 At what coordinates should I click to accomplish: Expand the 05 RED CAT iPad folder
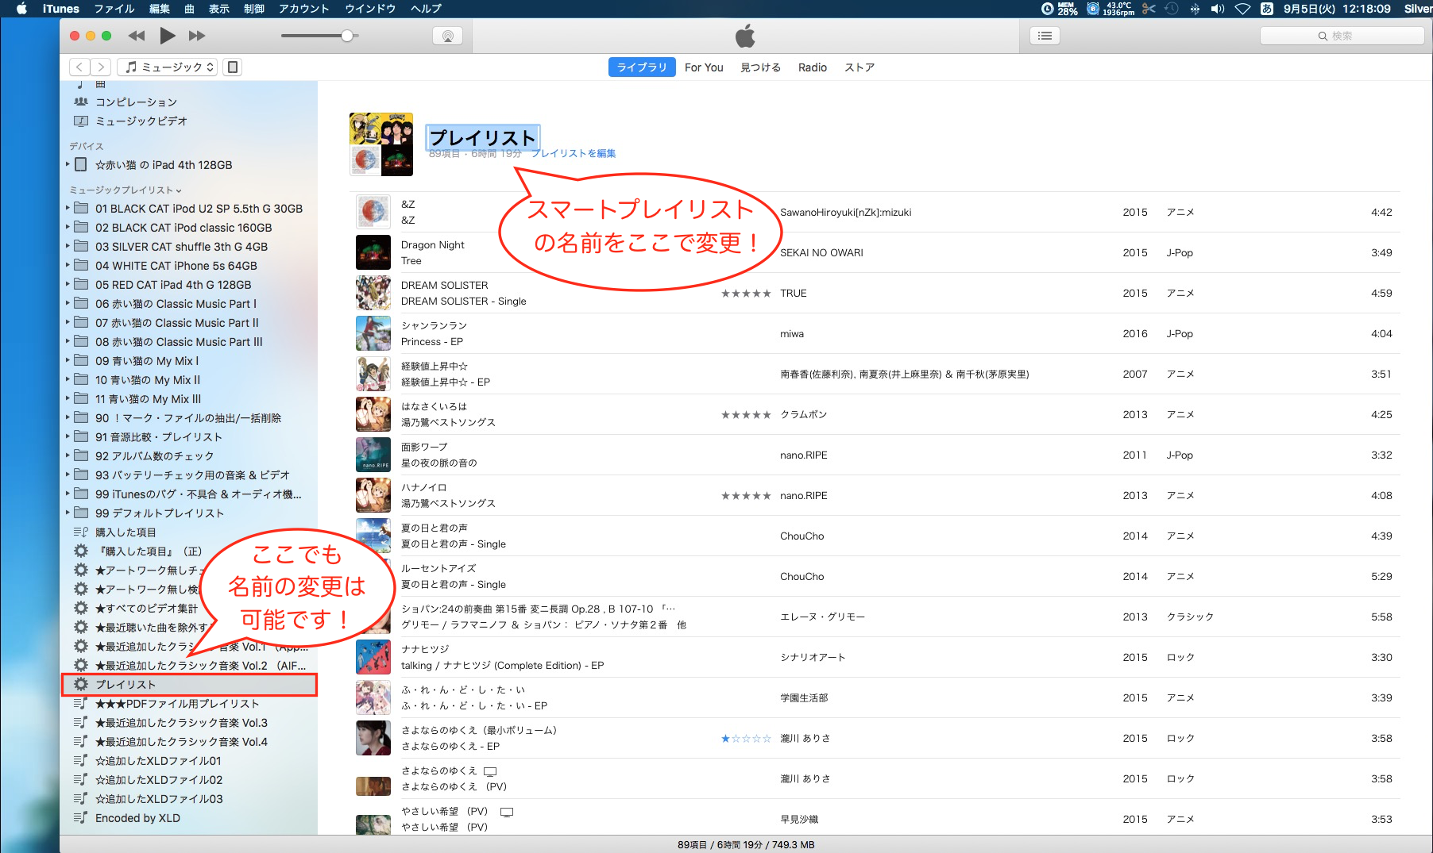point(68,285)
